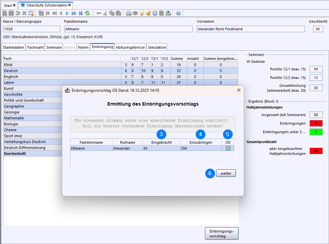Image resolution: width=329 pixels, height=244 pixels.
Task: Close the Einbringungsvorschlag dialog
Action: pyautogui.click(x=239, y=90)
